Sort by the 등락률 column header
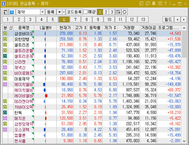Screen dimensions: 189x145 pyautogui.click(x=95, y=28)
